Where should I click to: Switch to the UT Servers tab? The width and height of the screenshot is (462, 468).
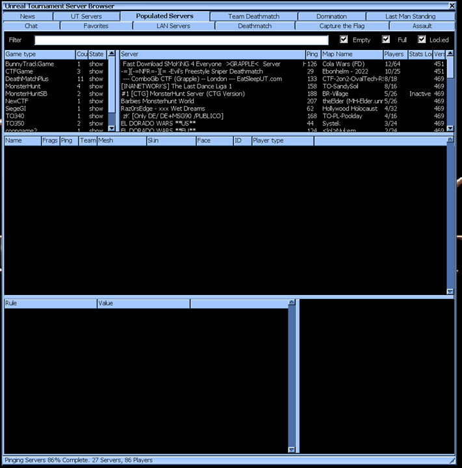coord(86,16)
